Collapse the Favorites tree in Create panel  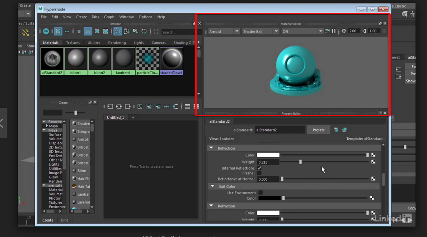[44, 122]
